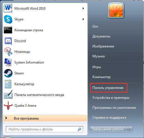Open Игры from right pane
The image size is (144, 138).
coord(97,67)
